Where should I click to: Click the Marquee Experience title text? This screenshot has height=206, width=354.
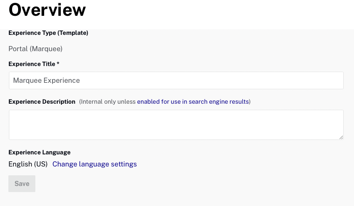[47, 80]
